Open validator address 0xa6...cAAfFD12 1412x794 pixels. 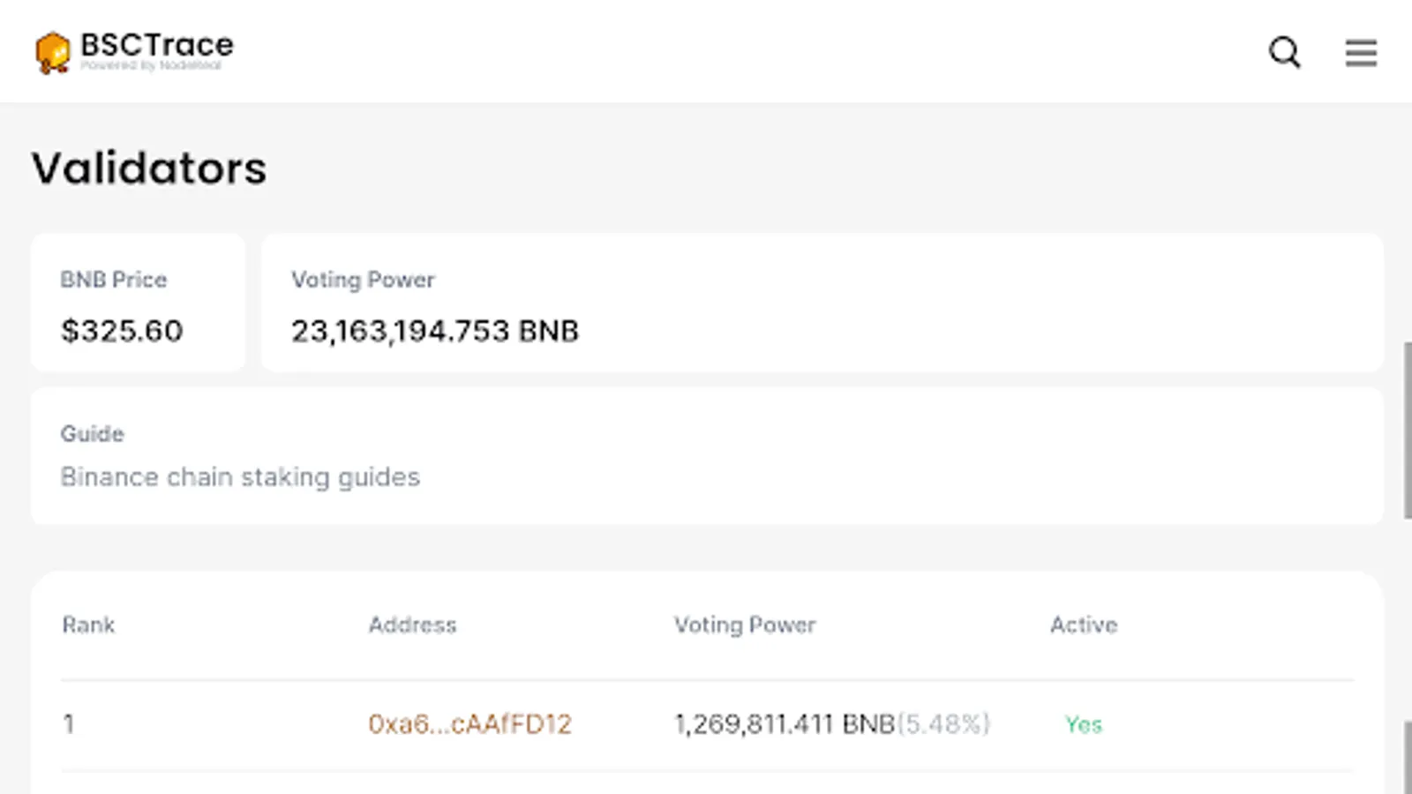469,724
